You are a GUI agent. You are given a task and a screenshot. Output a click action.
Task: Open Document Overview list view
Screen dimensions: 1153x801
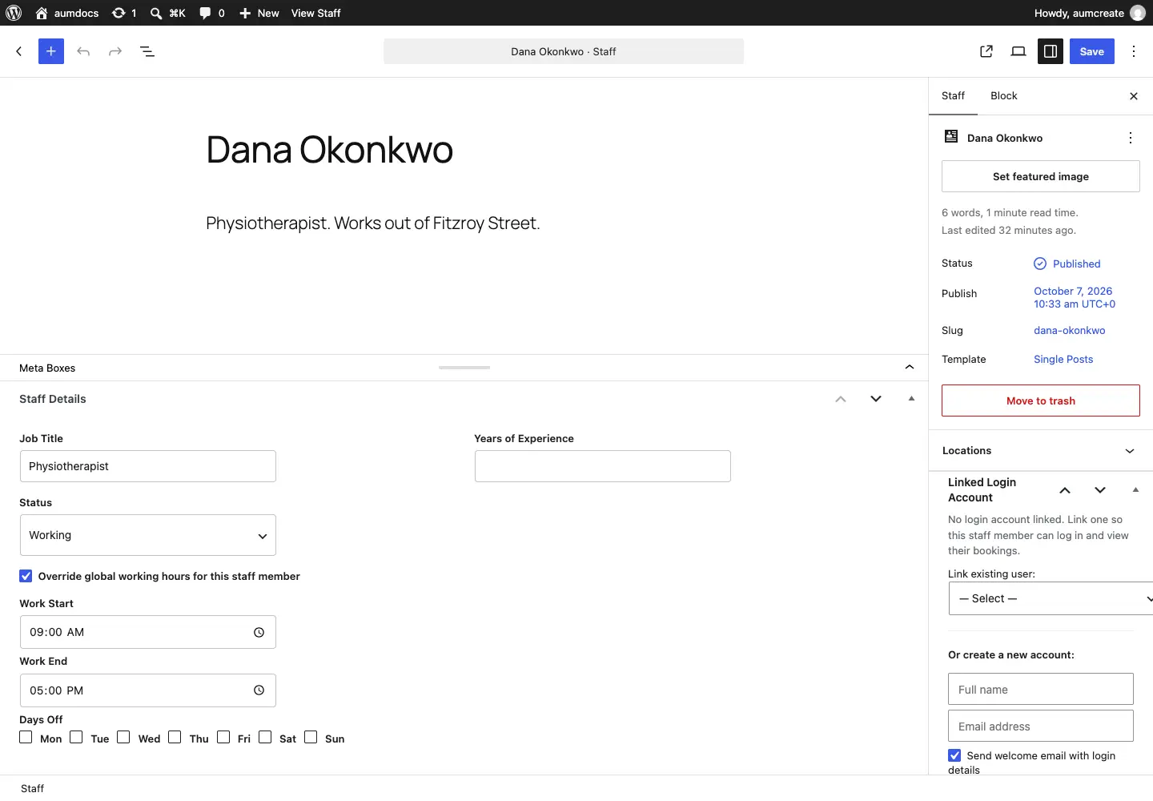point(147,51)
